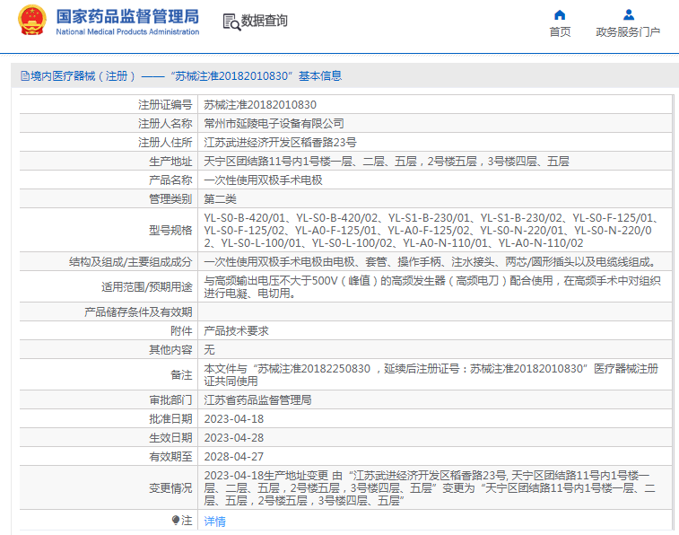Select the 适用范围/预期用途 description value
This screenshot has height=535, width=679.
432,286
